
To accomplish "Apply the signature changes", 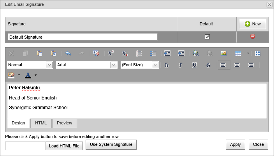I will 235,145.
